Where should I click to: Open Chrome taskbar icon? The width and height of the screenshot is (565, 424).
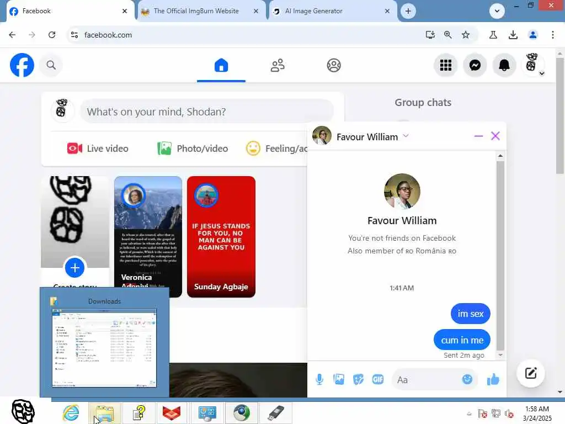point(242,412)
